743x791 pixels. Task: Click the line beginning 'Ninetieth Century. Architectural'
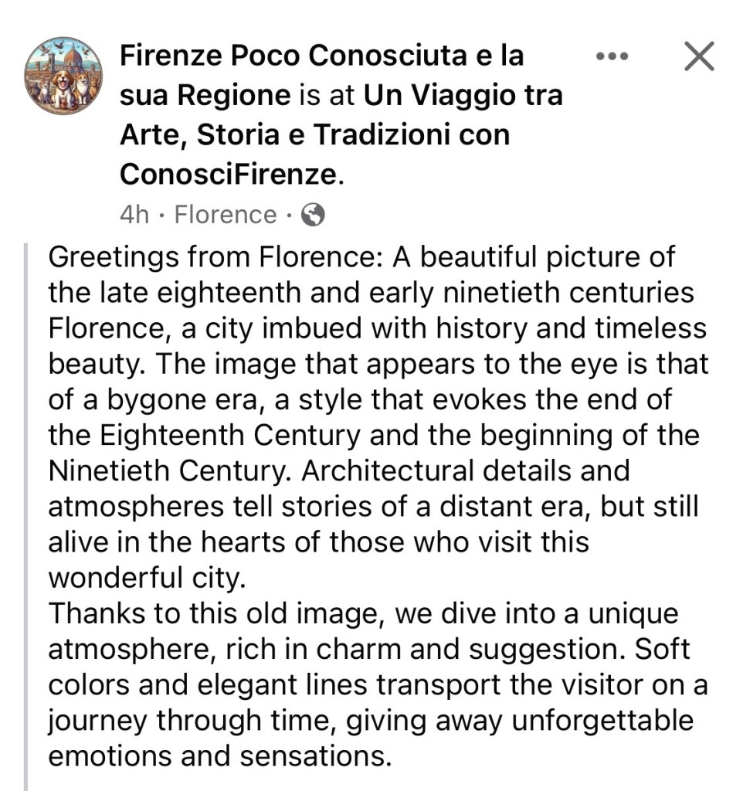click(338, 470)
